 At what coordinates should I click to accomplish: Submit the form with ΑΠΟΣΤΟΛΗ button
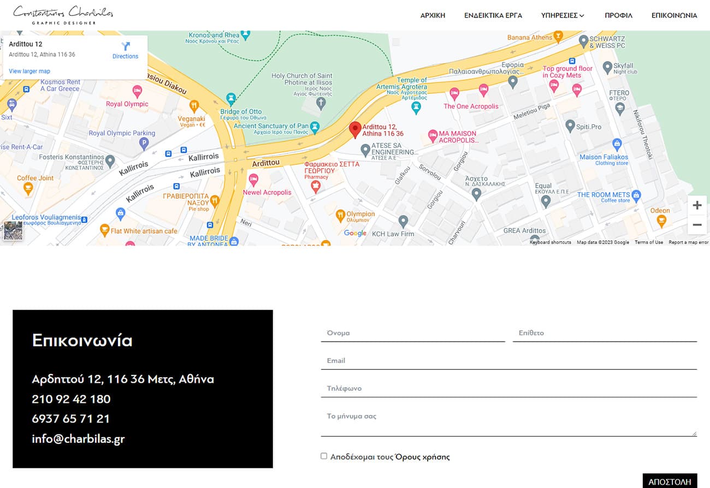[670, 481]
